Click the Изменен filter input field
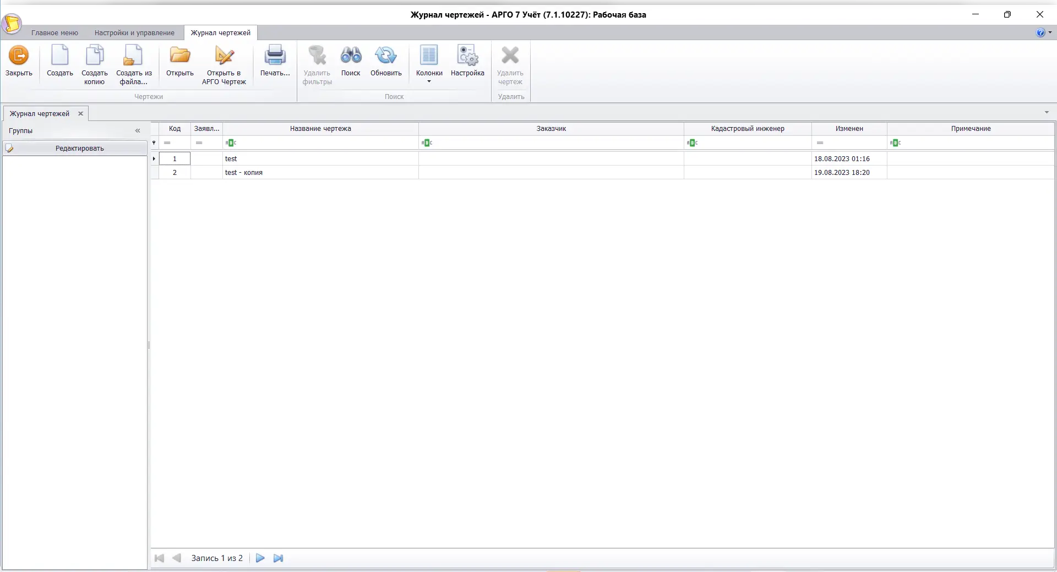This screenshot has height=572, width=1057. [x=849, y=143]
